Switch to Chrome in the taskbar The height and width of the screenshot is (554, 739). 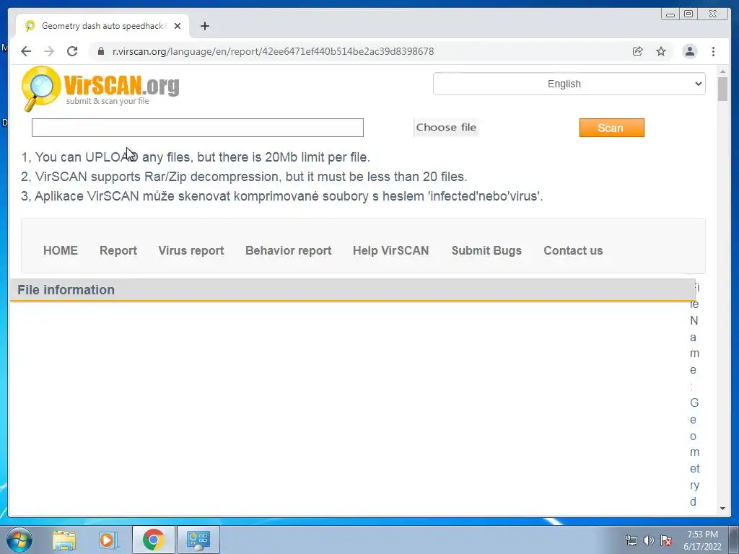tap(153, 540)
